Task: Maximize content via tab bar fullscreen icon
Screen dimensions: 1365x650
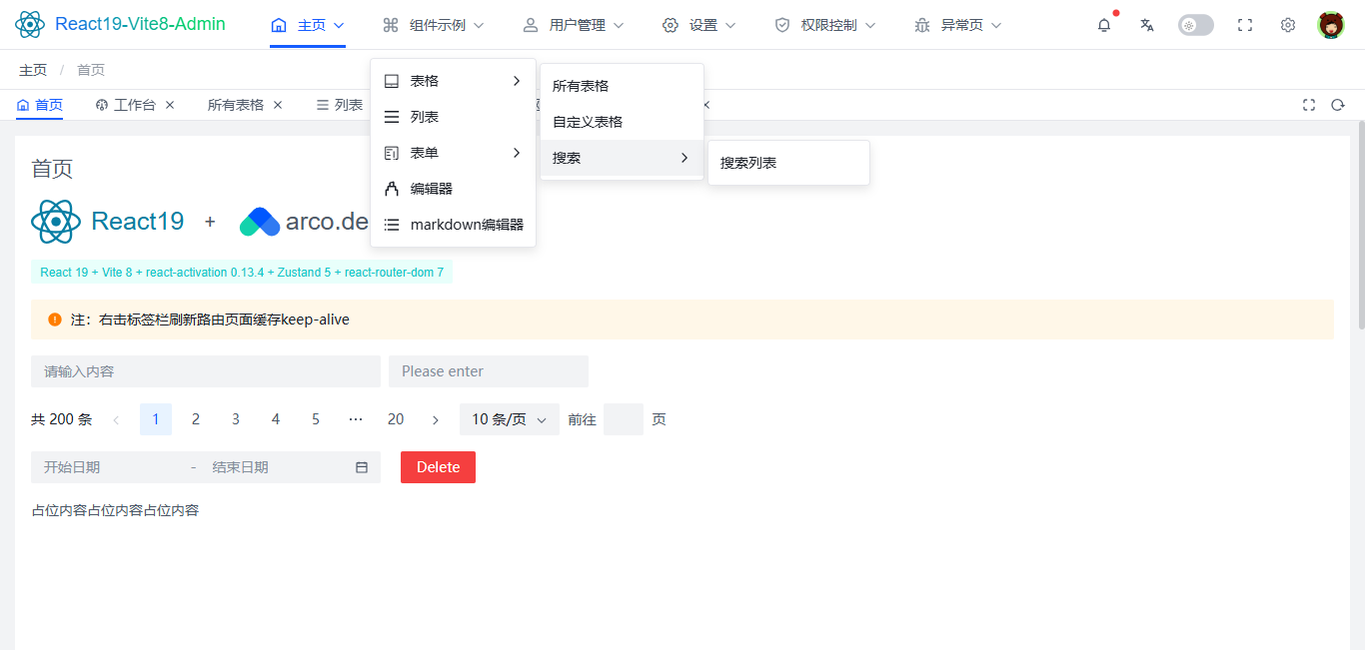Action: point(1309,105)
